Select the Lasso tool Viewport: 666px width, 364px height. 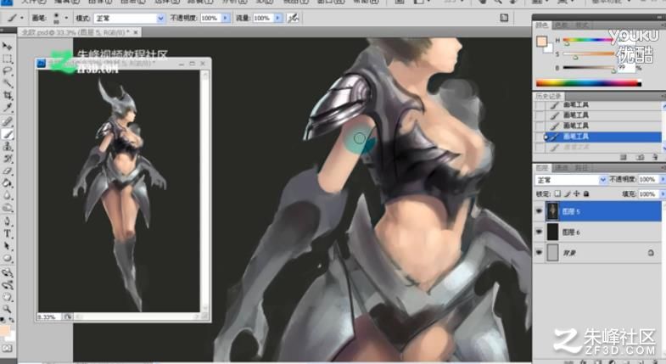point(7,71)
